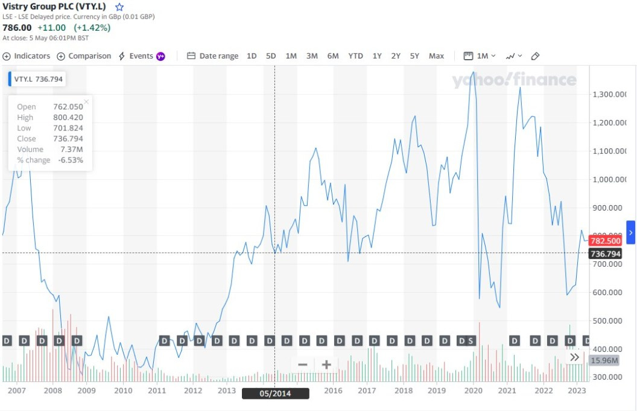637x411 pixels.
Task: Click the High 800.420 value
Action: (68, 118)
